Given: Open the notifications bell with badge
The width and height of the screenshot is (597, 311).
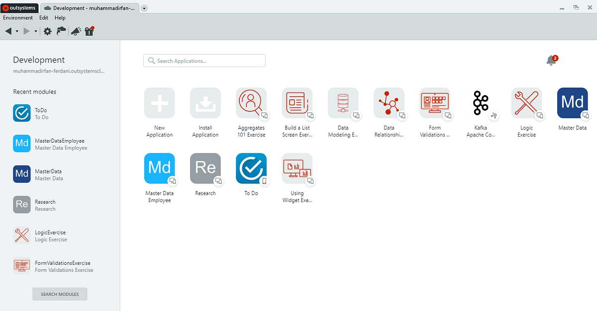Looking at the screenshot, I should (551, 59).
